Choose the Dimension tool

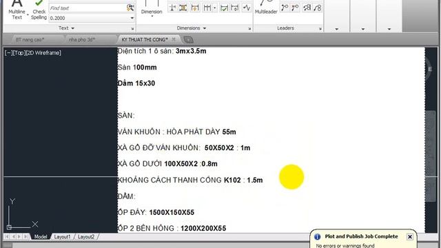point(152,8)
